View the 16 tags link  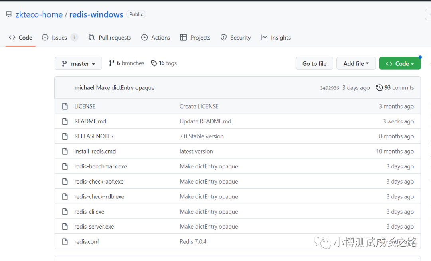coord(164,63)
